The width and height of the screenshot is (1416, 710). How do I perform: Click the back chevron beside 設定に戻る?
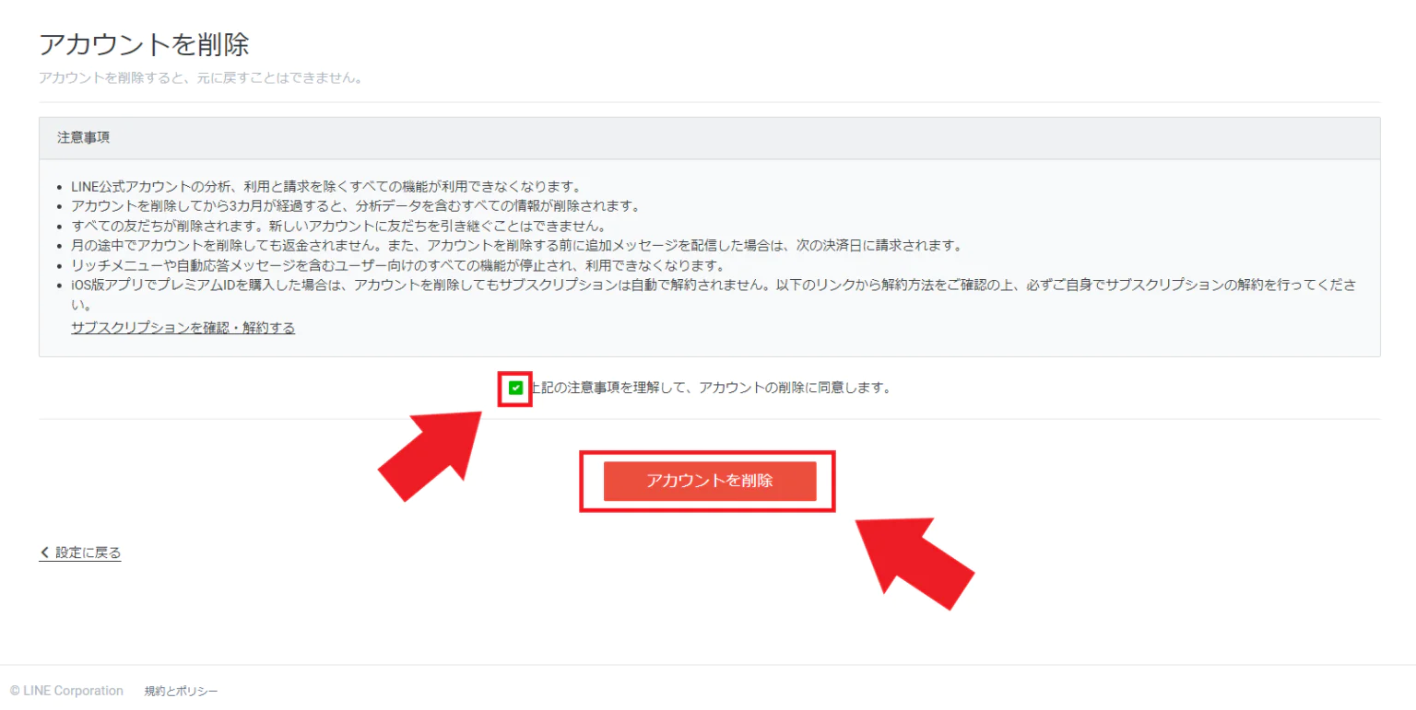44,553
